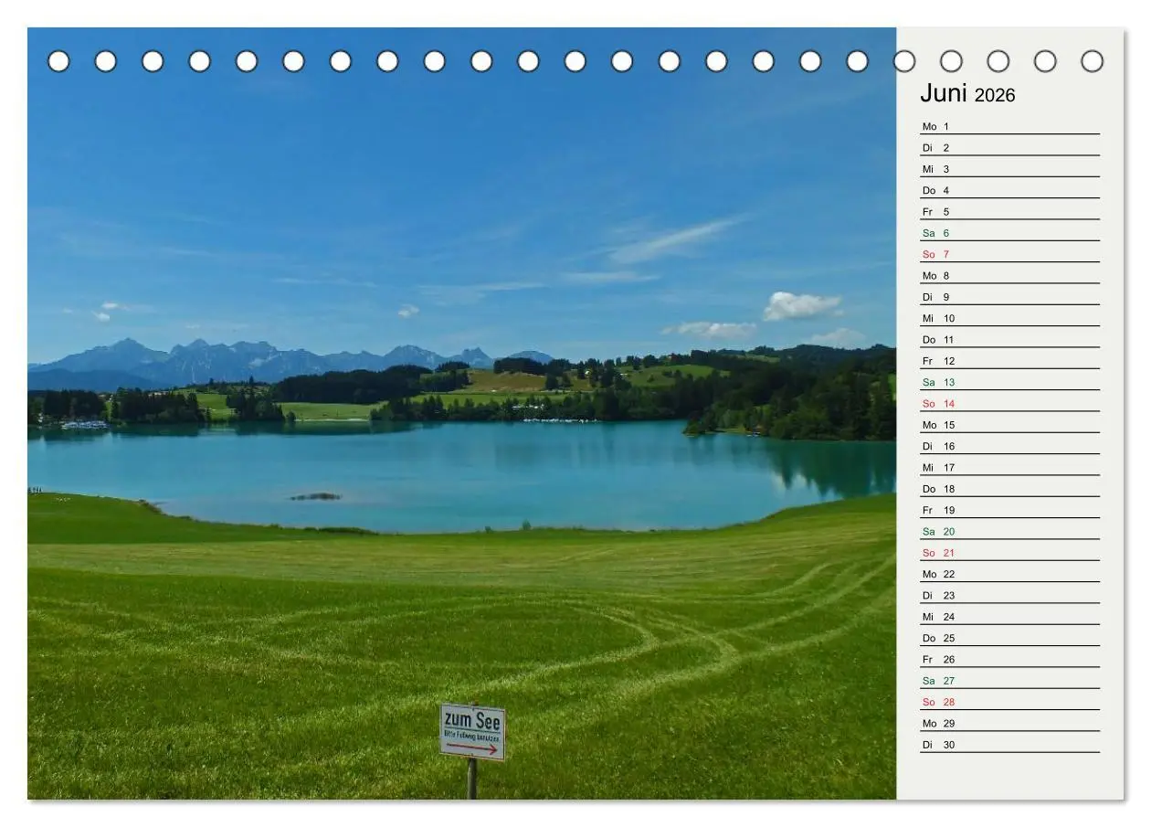Click the 'Juni 2026' month heading

tap(967, 94)
